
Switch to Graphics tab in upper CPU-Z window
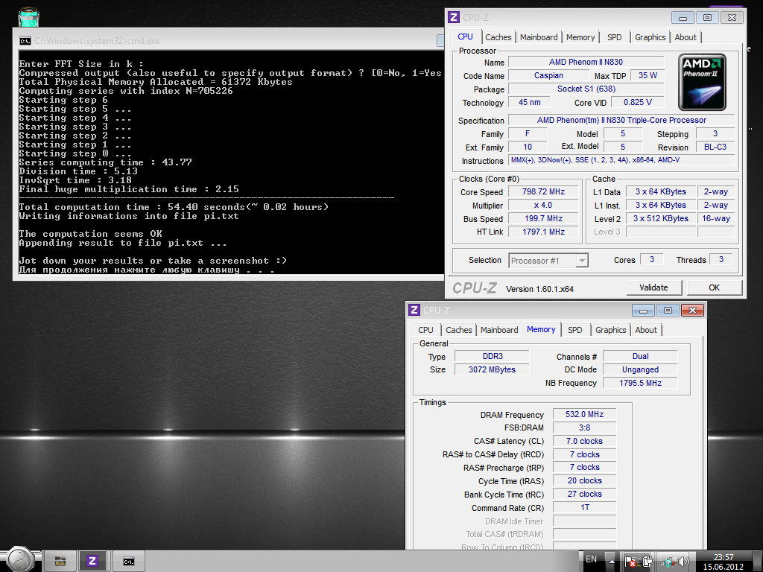pos(650,37)
